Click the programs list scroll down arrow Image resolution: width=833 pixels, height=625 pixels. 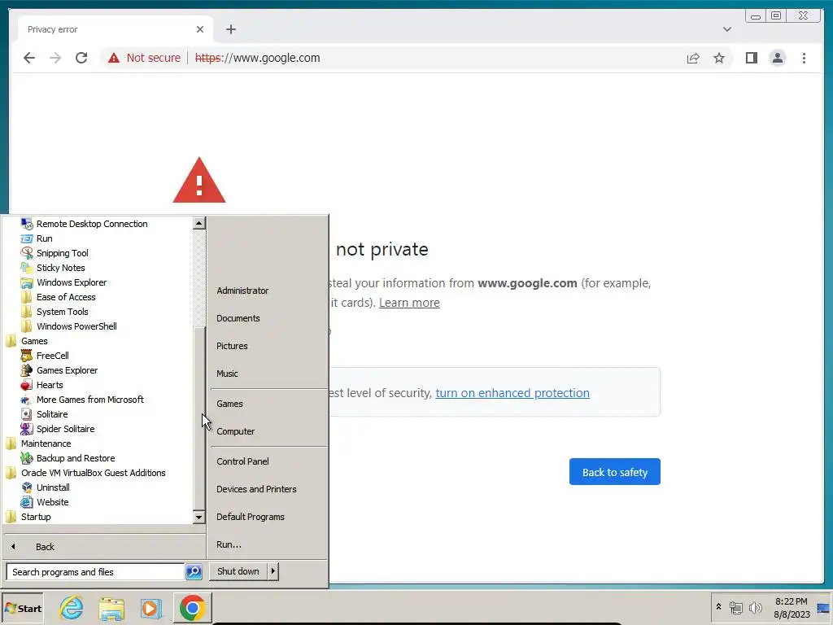coord(198,517)
